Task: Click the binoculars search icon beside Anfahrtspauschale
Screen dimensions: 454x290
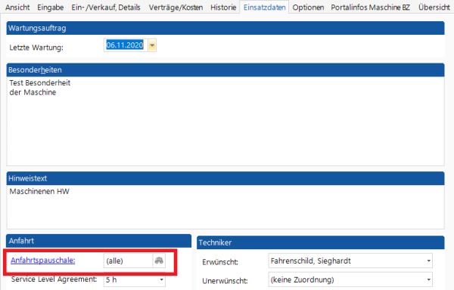Action: point(159,261)
